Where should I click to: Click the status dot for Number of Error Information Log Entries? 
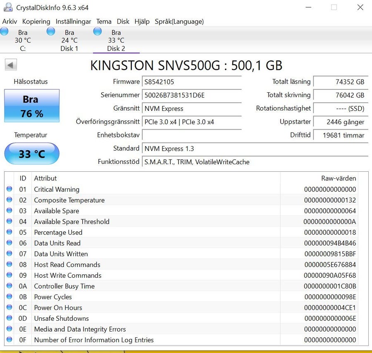(x=9, y=339)
